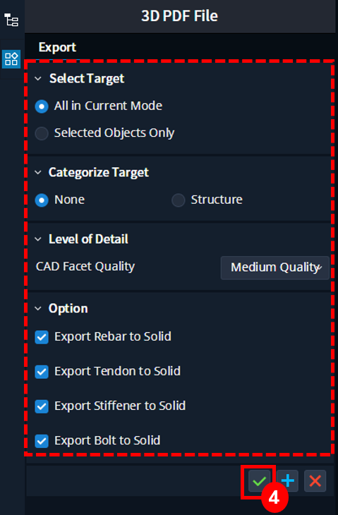338x515 pixels.
Task: Disable Export Stiffener to Solid
Action: (42, 406)
